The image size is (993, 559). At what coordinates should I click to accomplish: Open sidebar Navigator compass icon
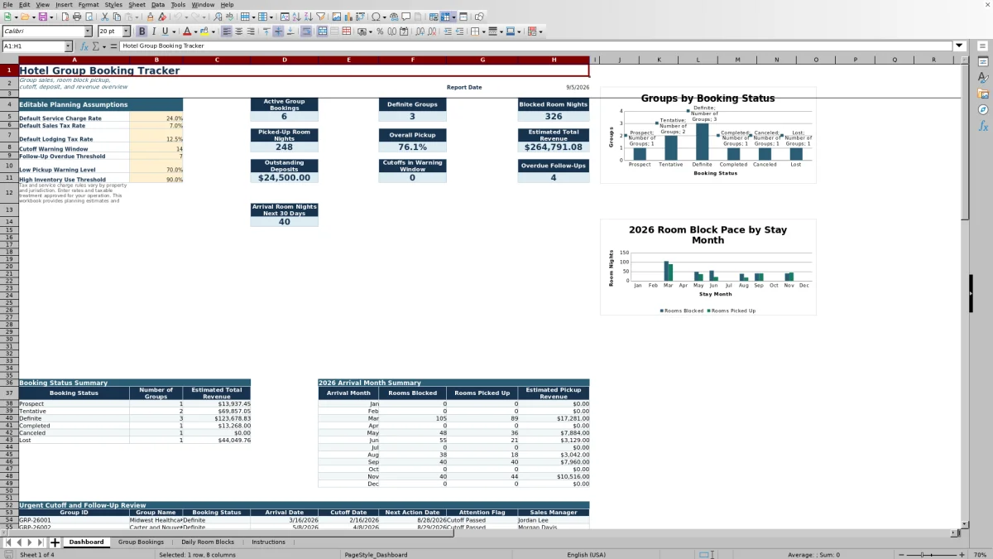(983, 109)
